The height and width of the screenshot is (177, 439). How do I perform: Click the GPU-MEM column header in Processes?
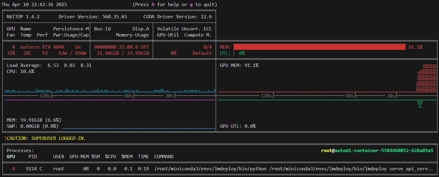(x=79, y=157)
